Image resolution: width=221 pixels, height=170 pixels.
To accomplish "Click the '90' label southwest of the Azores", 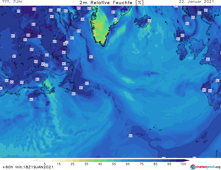I will (x=131, y=136).
